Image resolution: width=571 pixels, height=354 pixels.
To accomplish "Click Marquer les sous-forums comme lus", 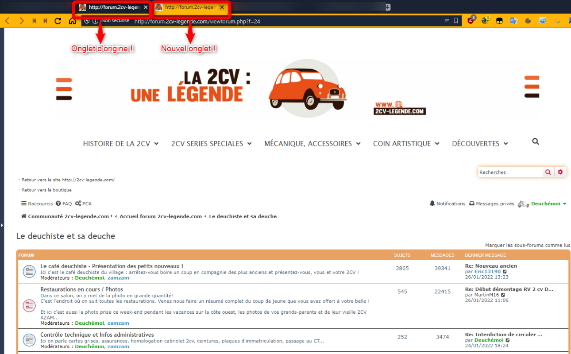I will tap(527, 245).
